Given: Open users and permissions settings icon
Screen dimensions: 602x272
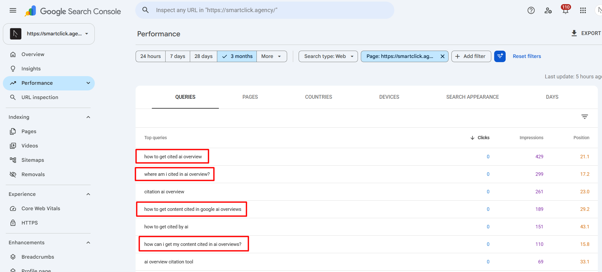Looking at the screenshot, I should [x=548, y=11].
